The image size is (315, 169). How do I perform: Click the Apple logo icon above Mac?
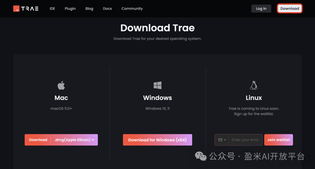(x=61, y=85)
